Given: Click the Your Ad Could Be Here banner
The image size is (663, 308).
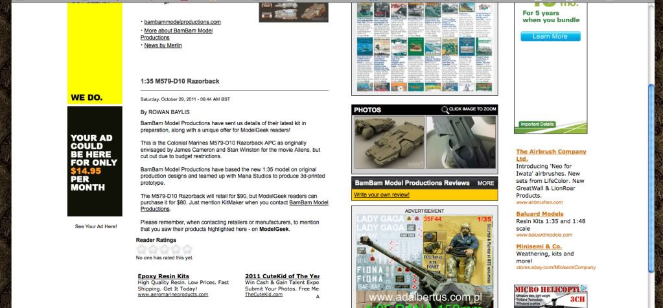Looking at the screenshot, I should pos(95,161).
